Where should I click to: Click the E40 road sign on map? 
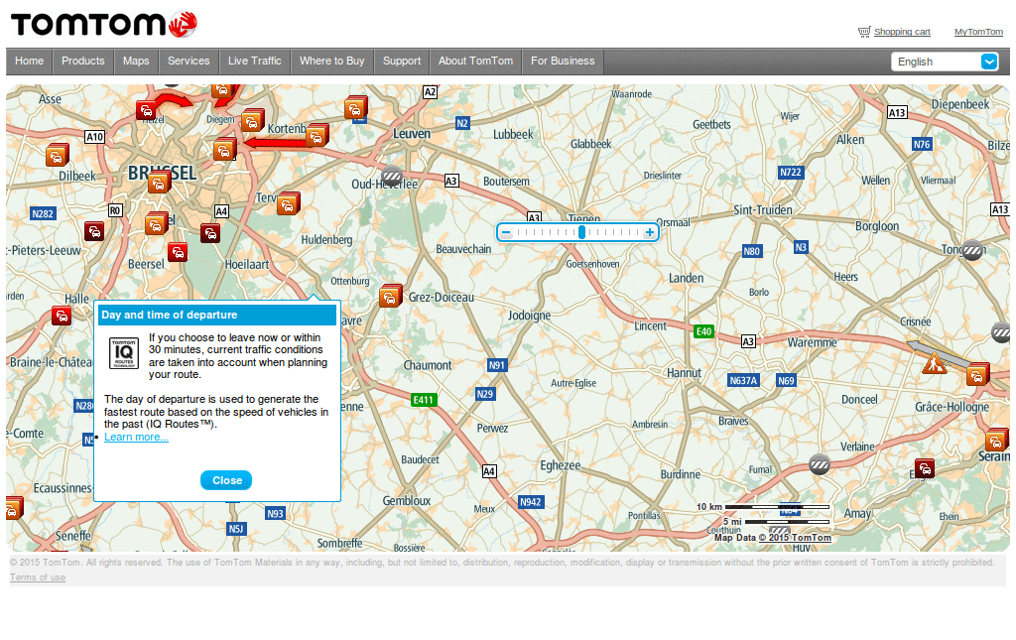[703, 331]
